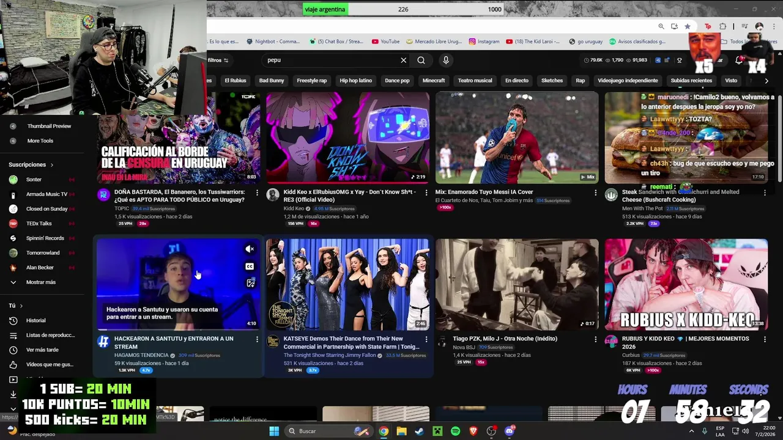
Task: Select the Hip hop latino chip
Action: [356, 81]
